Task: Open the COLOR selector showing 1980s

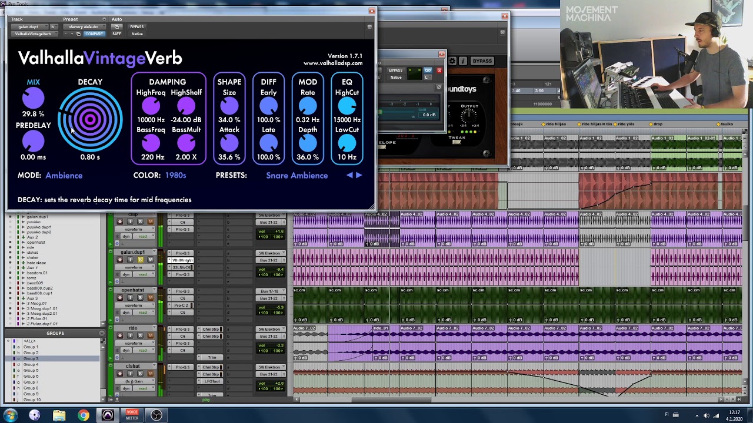Action: pyautogui.click(x=175, y=176)
